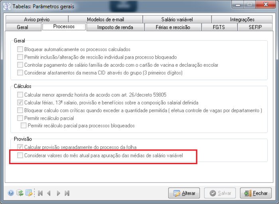Click the blue help question mark icon

point(11,193)
